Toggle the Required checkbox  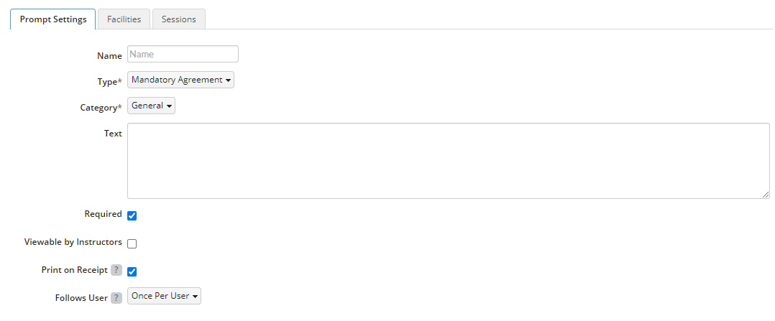click(132, 216)
